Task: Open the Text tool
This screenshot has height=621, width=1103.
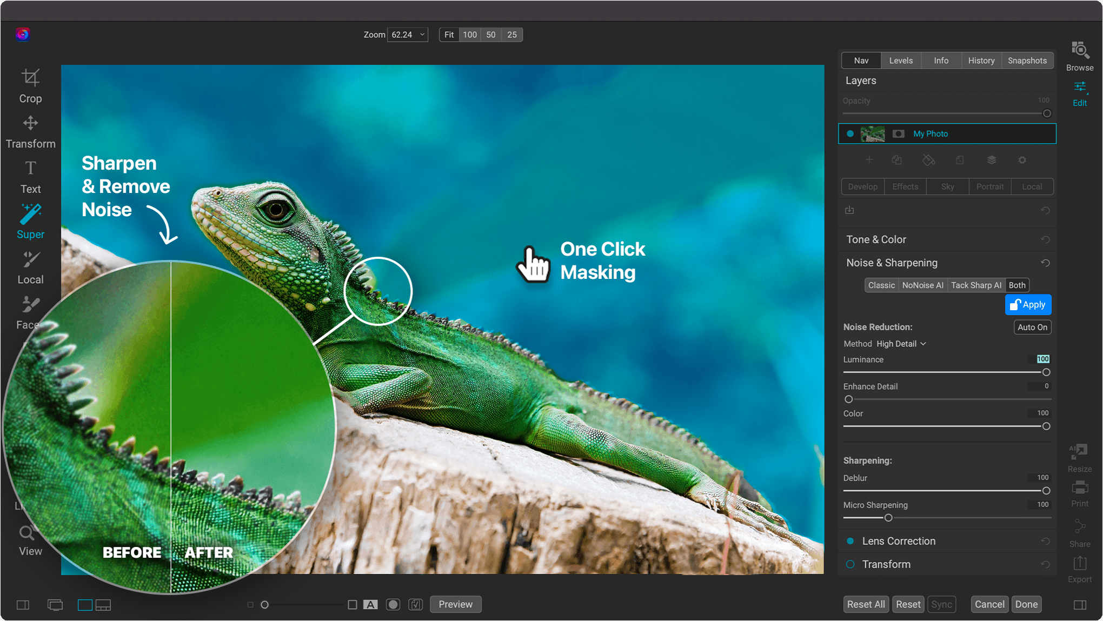Action: coord(30,176)
